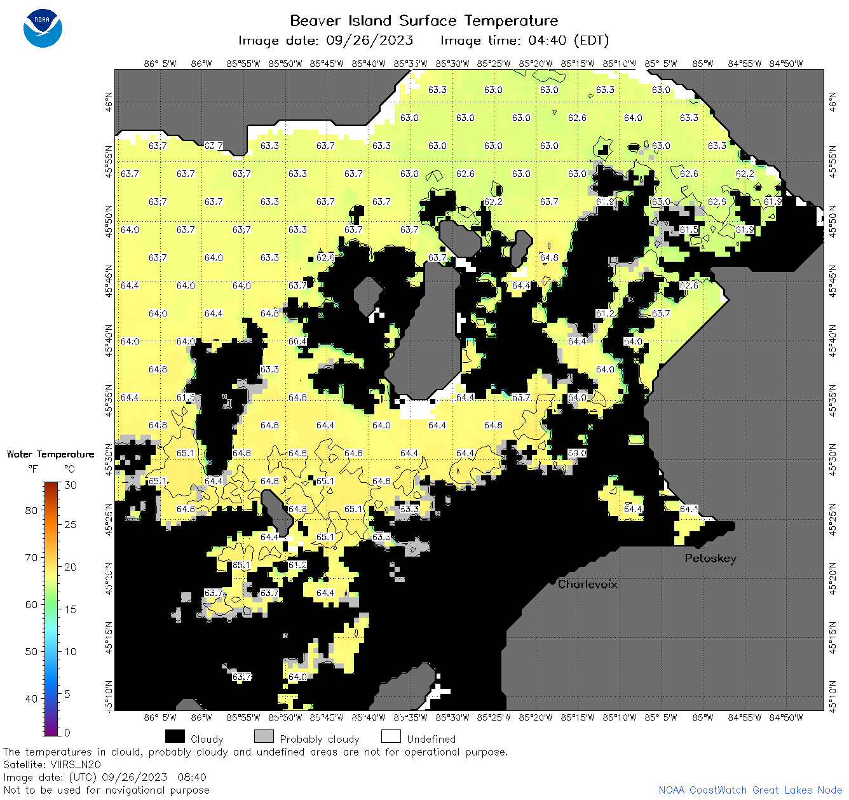Click the black Cloudy legend swatch
849x800 pixels.
coord(175,736)
